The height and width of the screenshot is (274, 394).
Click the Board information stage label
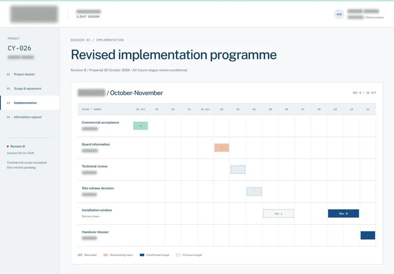(96, 145)
